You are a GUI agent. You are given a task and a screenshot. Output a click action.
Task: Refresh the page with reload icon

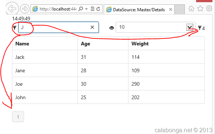coord(98,9)
